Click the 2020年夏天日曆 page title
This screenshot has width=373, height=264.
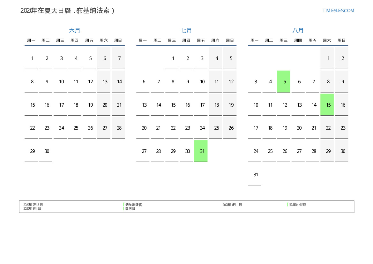click(x=67, y=11)
